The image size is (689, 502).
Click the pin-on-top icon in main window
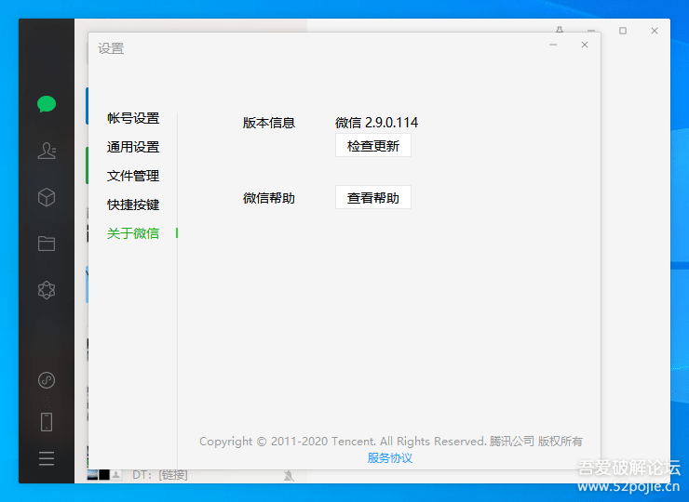coord(559,31)
